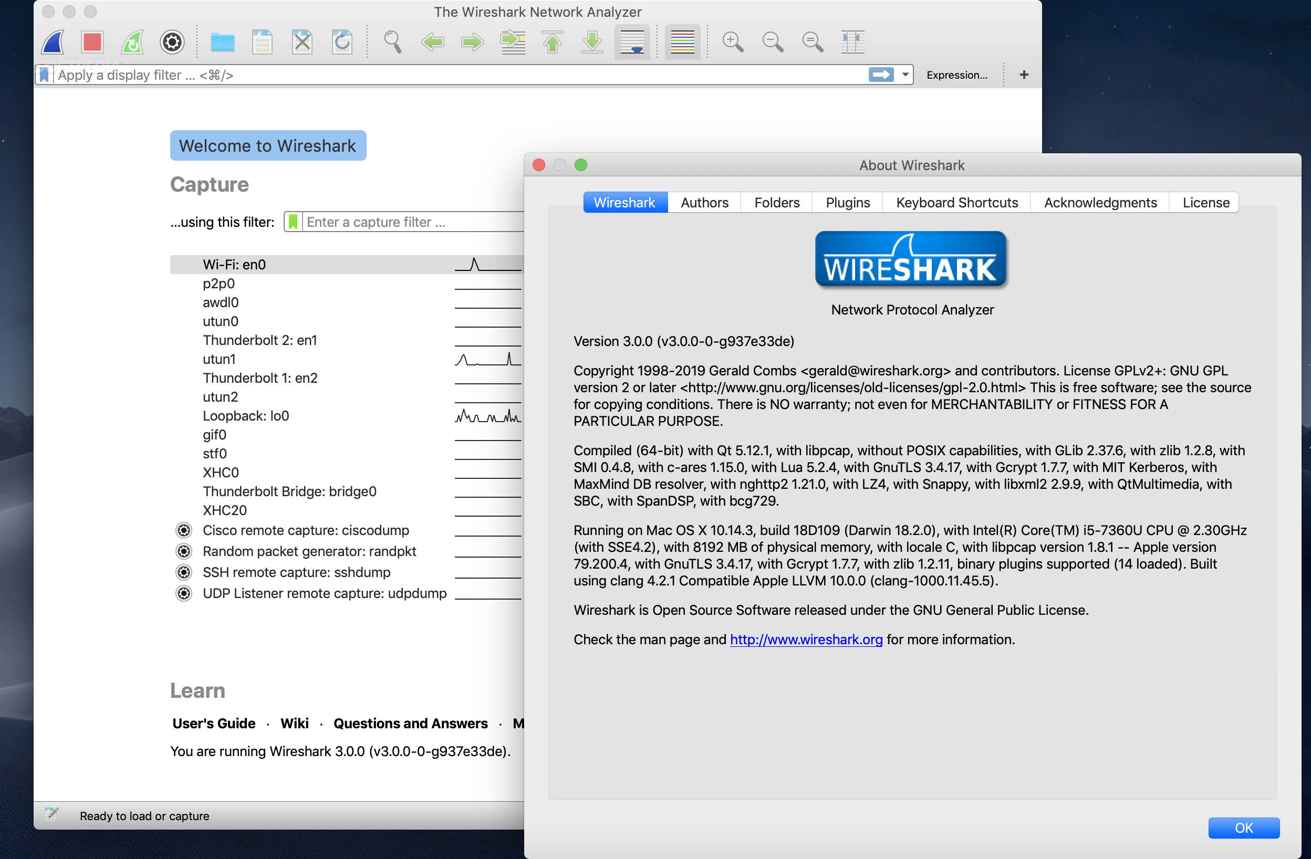Viewport: 1311px width, 859px height.
Task: Open Questions and Answers link
Action: click(x=410, y=723)
